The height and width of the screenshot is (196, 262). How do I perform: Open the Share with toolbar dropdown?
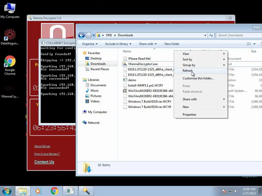tap(148, 44)
